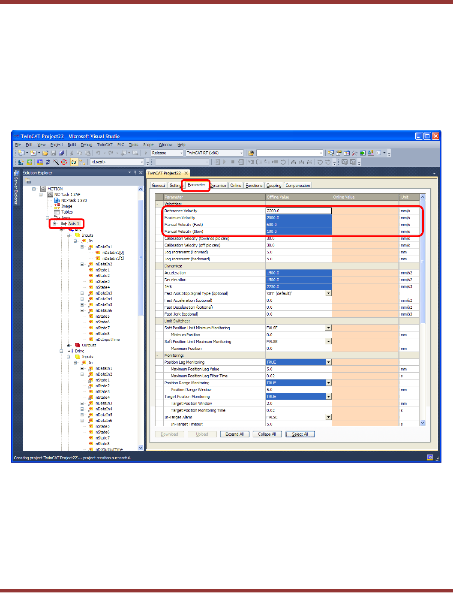Select the Image node in tree
The height and width of the screenshot is (593, 453).
point(66,206)
